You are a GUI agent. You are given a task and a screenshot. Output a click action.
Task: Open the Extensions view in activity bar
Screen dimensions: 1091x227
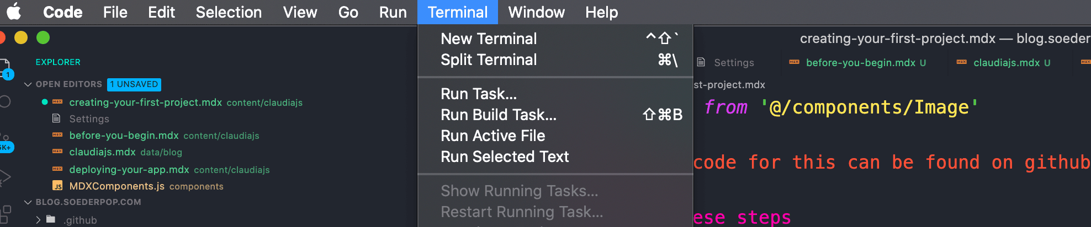tap(4, 214)
